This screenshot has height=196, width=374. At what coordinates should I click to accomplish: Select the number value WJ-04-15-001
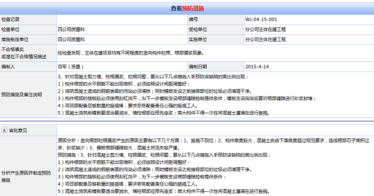tap(261, 20)
